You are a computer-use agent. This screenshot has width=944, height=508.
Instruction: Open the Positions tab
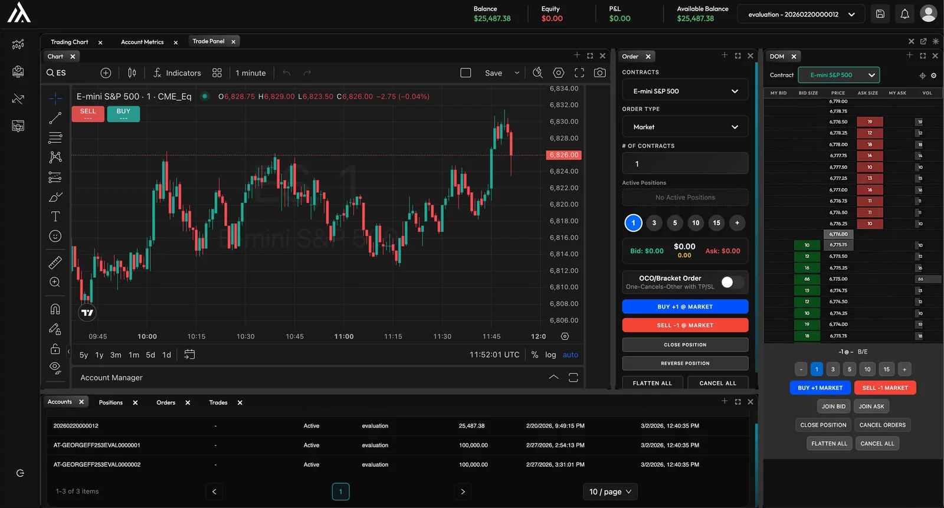(x=111, y=402)
